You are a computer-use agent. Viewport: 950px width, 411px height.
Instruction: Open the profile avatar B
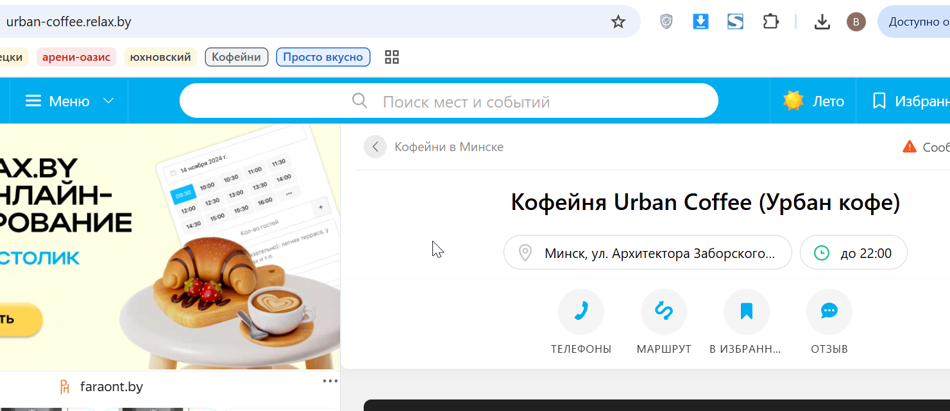[856, 22]
